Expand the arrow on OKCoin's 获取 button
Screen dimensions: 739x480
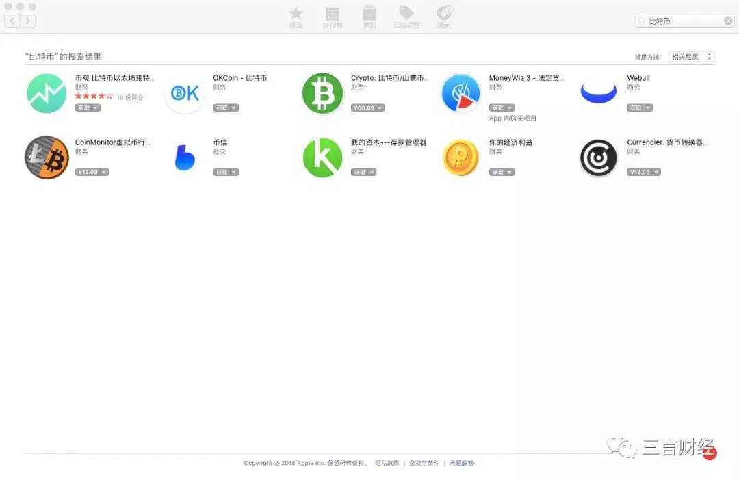tap(234, 108)
